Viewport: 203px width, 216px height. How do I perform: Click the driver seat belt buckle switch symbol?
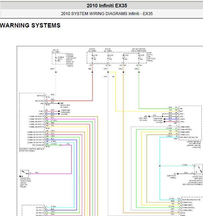pyautogui.click(x=199, y=170)
